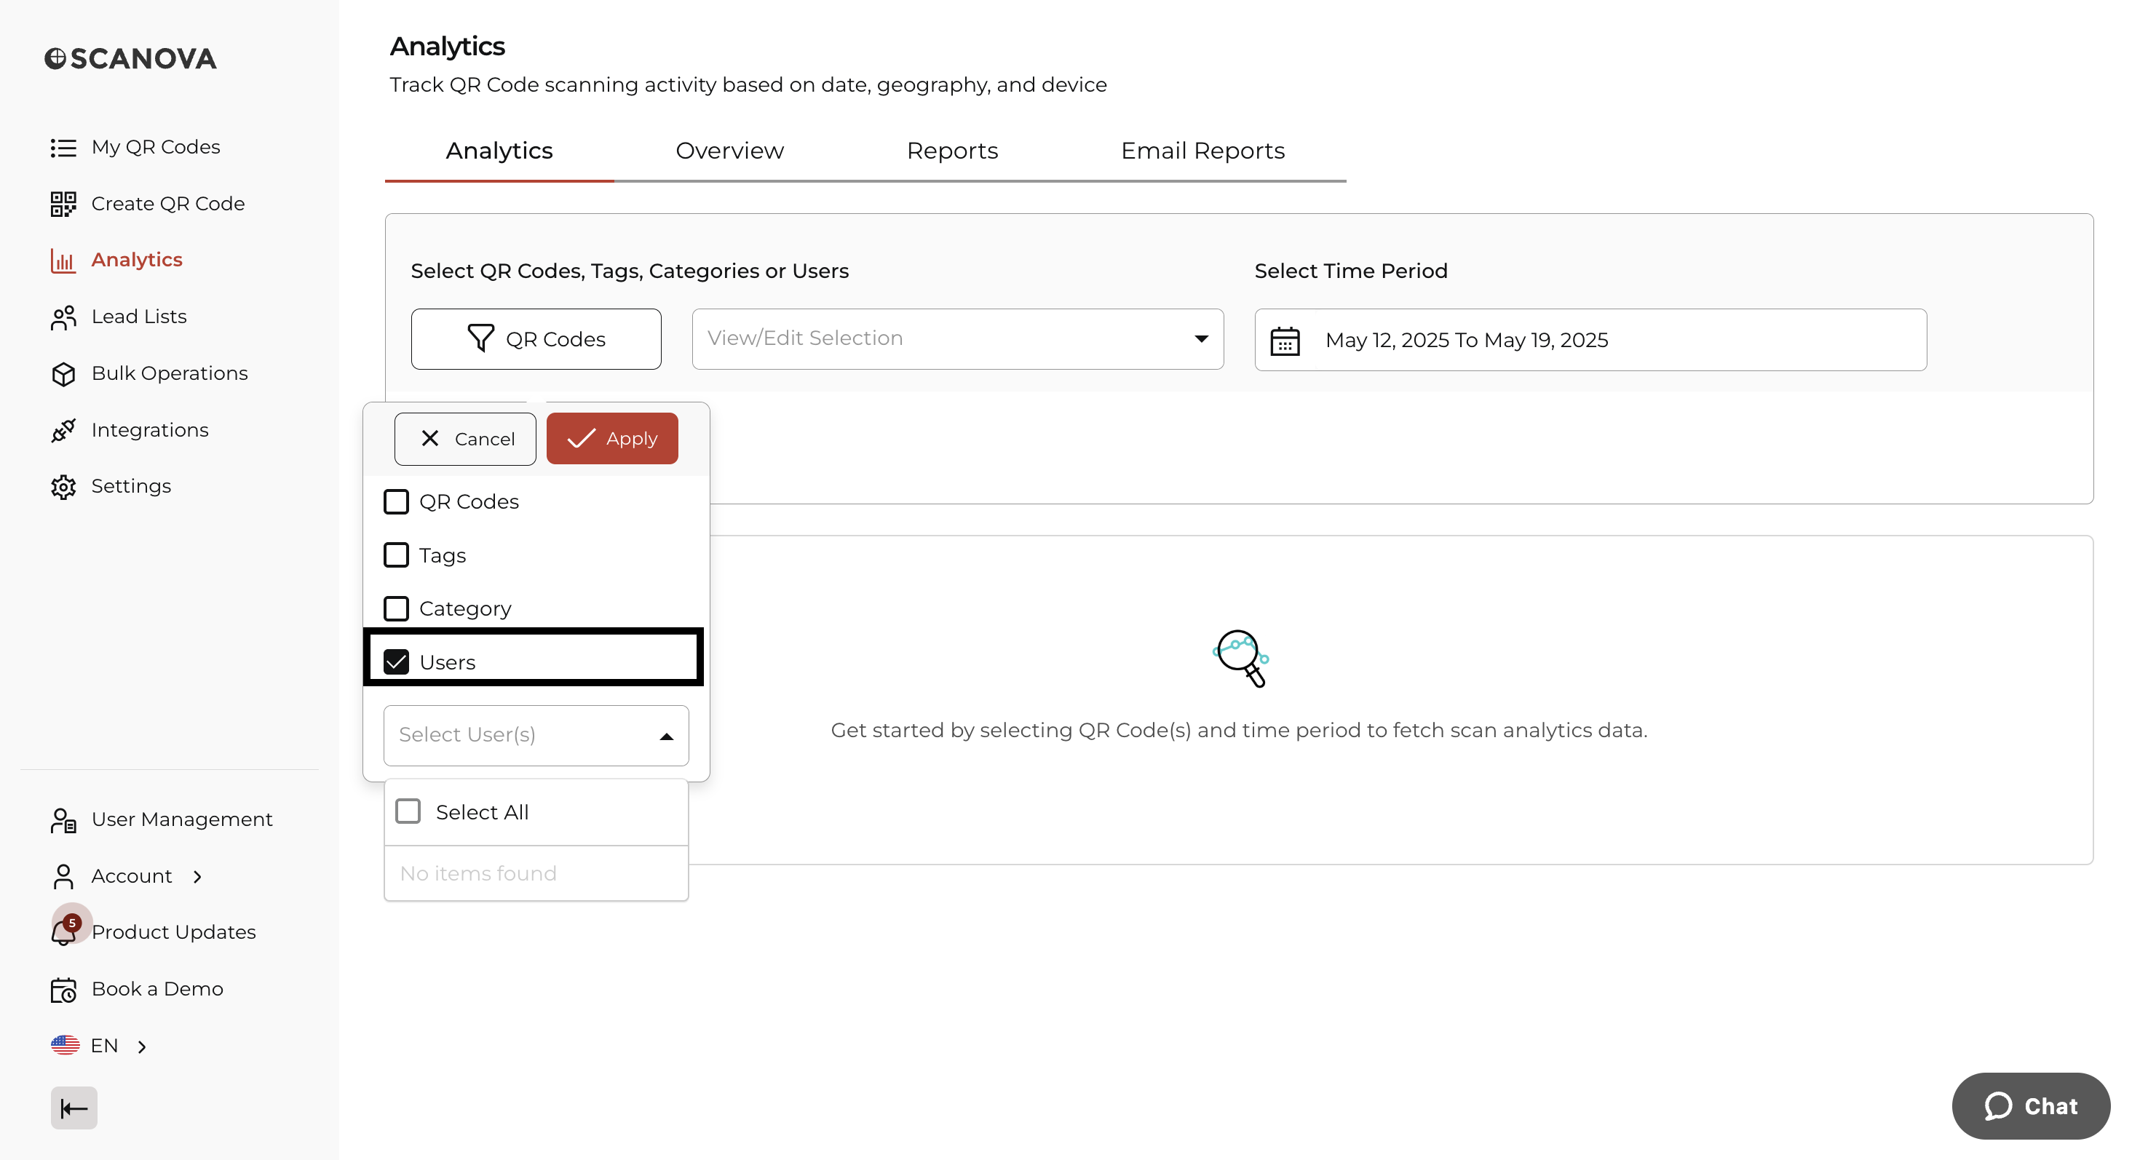Image resolution: width=2140 pixels, height=1160 pixels.
Task: Switch to the Email Reports tab
Action: pos(1202,151)
